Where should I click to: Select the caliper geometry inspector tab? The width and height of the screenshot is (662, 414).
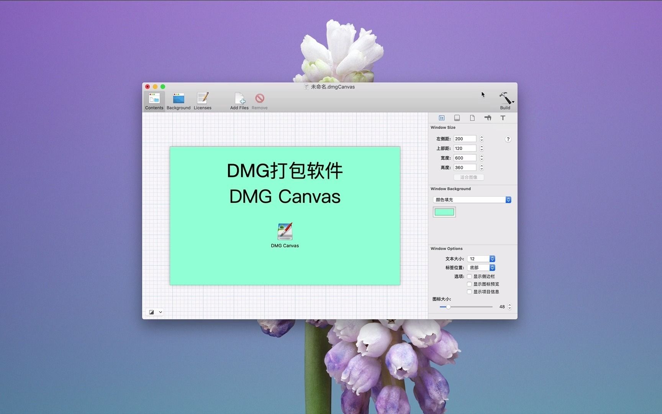[488, 118]
